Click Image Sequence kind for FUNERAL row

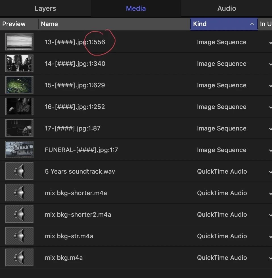click(222, 150)
